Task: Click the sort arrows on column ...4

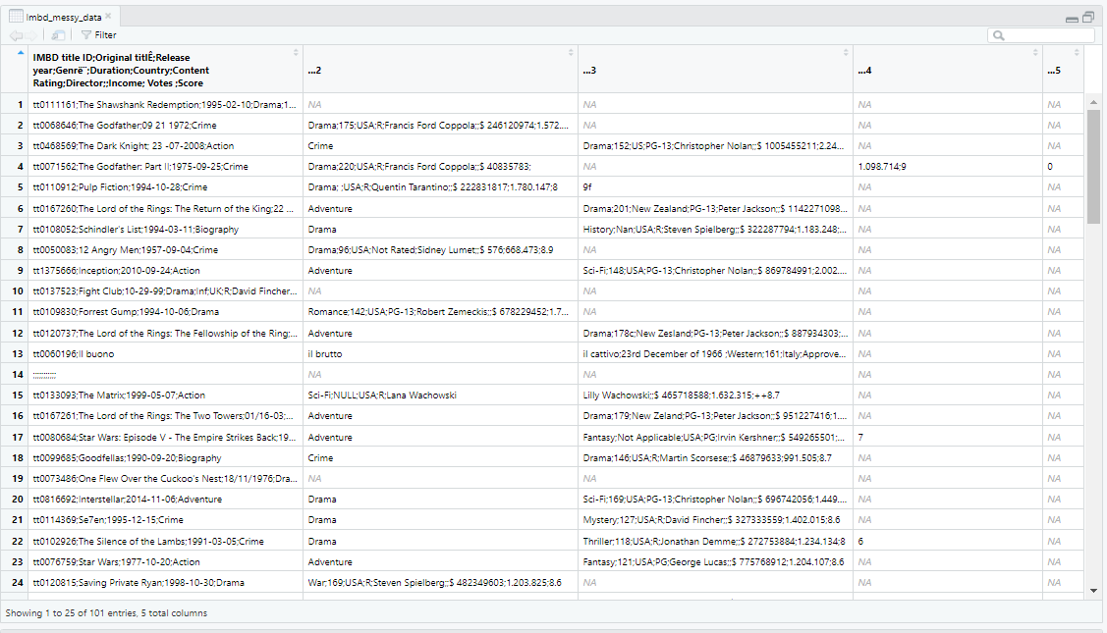Action: pyautogui.click(x=1035, y=52)
